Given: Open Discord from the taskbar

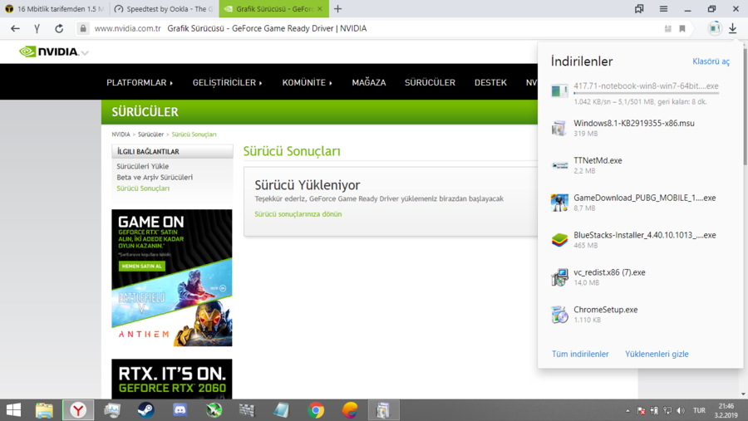Looking at the screenshot, I should coord(180,410).
